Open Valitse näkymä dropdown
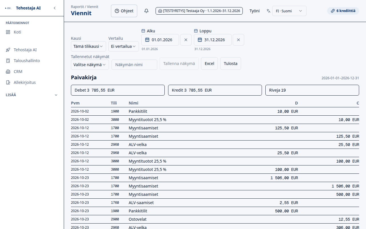Screen dimensions: 366x229 click(x=90, y=65)
